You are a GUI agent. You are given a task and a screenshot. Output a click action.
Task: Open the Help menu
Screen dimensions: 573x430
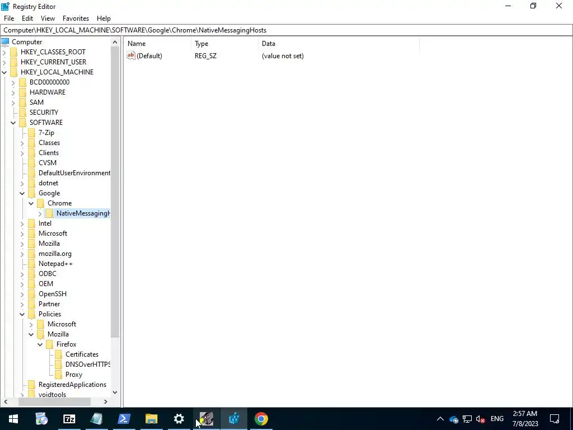click(x=104, y=18)
